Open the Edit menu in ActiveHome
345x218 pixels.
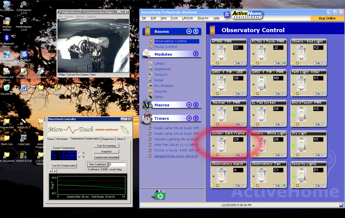tap(154, 18)
